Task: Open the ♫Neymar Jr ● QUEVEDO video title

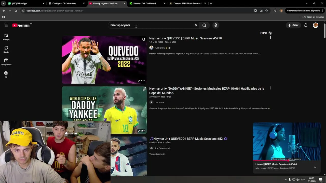Action: (x=188, y=139)
